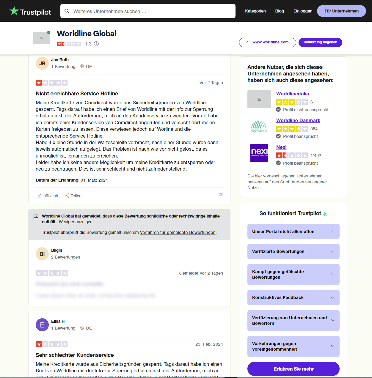Flag Jan Roth's review with the flag icon
Viewport: 372px width, 378px height.
[221, 196]
